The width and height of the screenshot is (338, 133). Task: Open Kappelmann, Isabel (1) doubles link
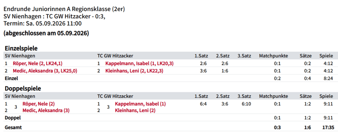click(x=140, y=104)
